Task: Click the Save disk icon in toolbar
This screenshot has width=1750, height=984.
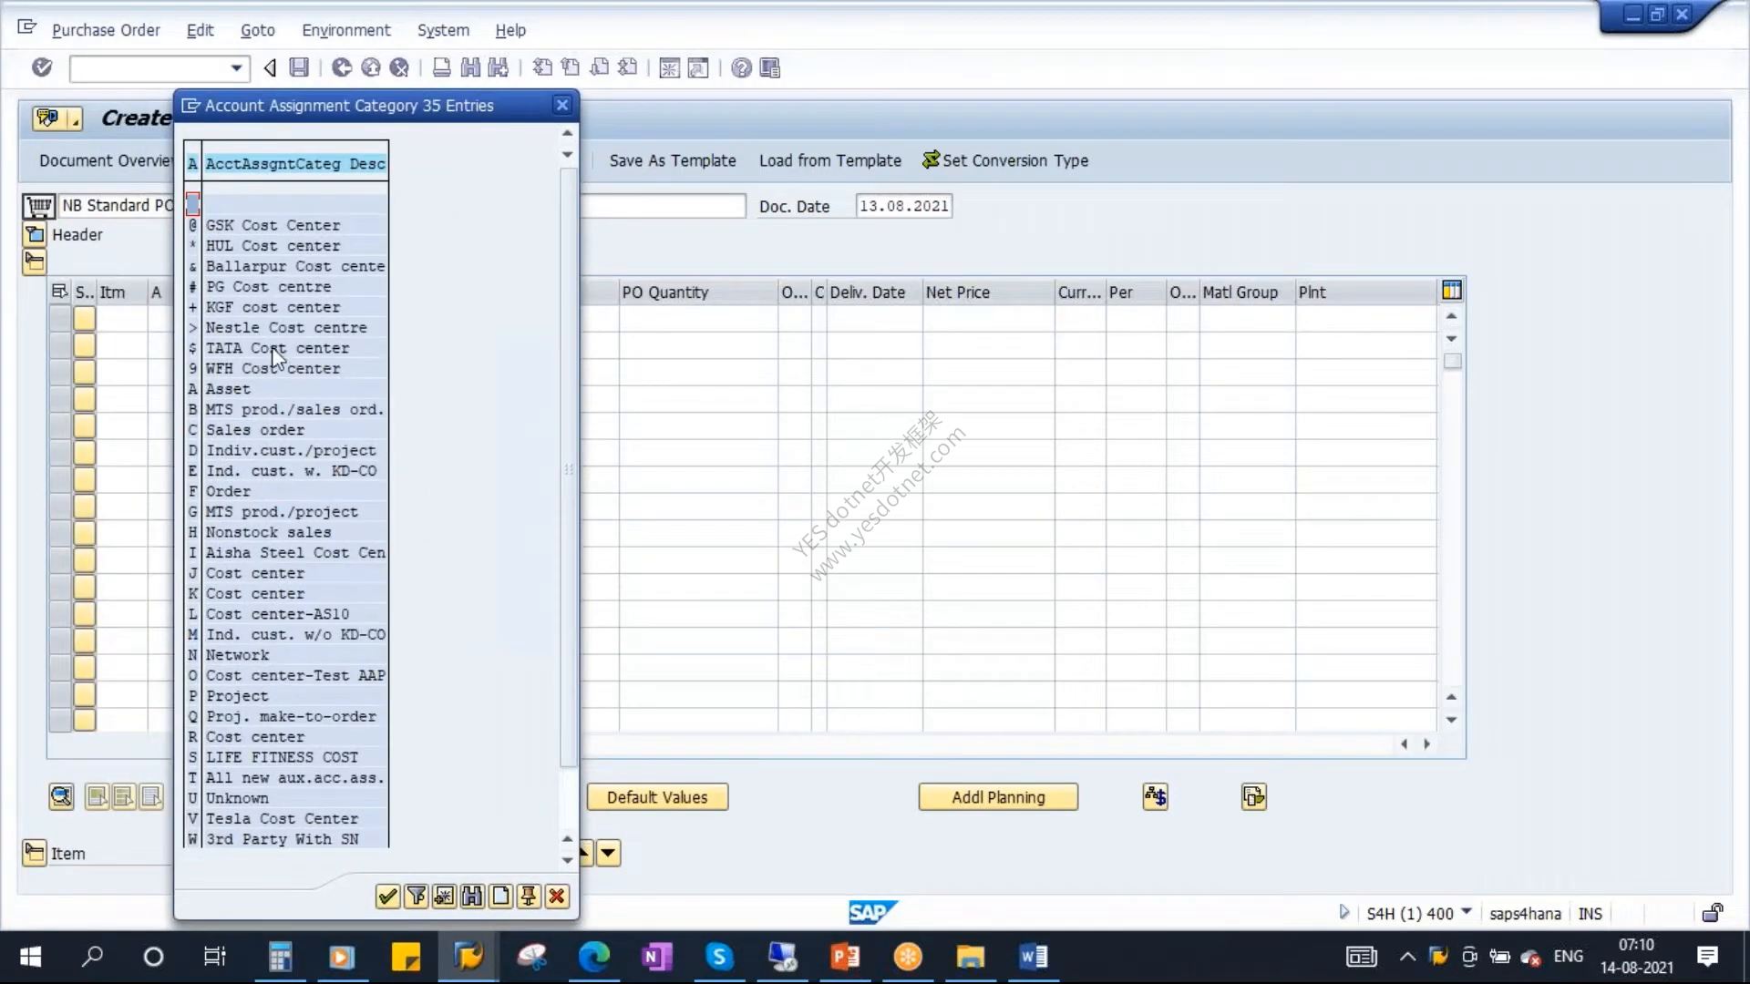Action: (299, 67)
